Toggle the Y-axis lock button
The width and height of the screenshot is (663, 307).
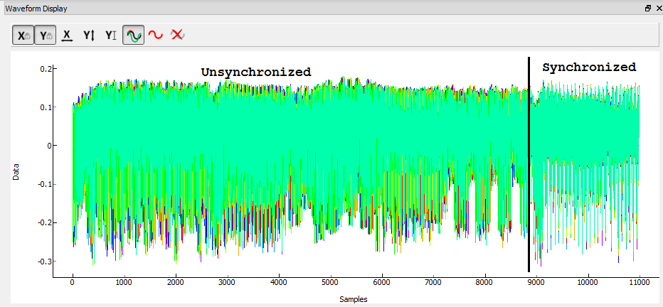45,35
